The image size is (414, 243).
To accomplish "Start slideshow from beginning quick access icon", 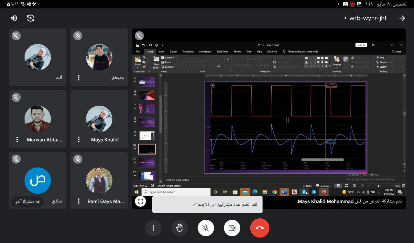I will tap(157, 45).
